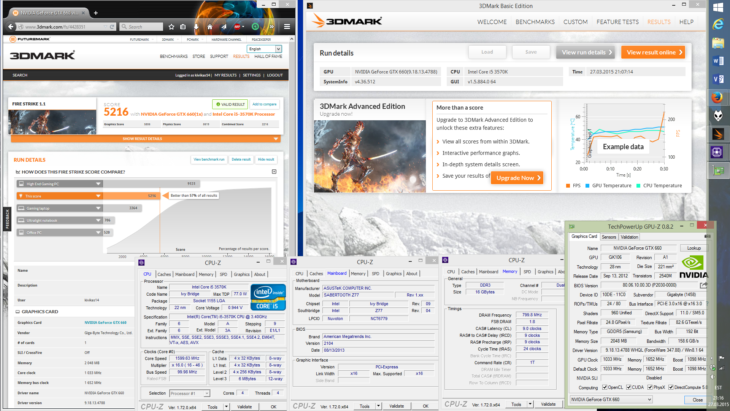Expand the Ultralight notebook dropdown

coord(98,220)
